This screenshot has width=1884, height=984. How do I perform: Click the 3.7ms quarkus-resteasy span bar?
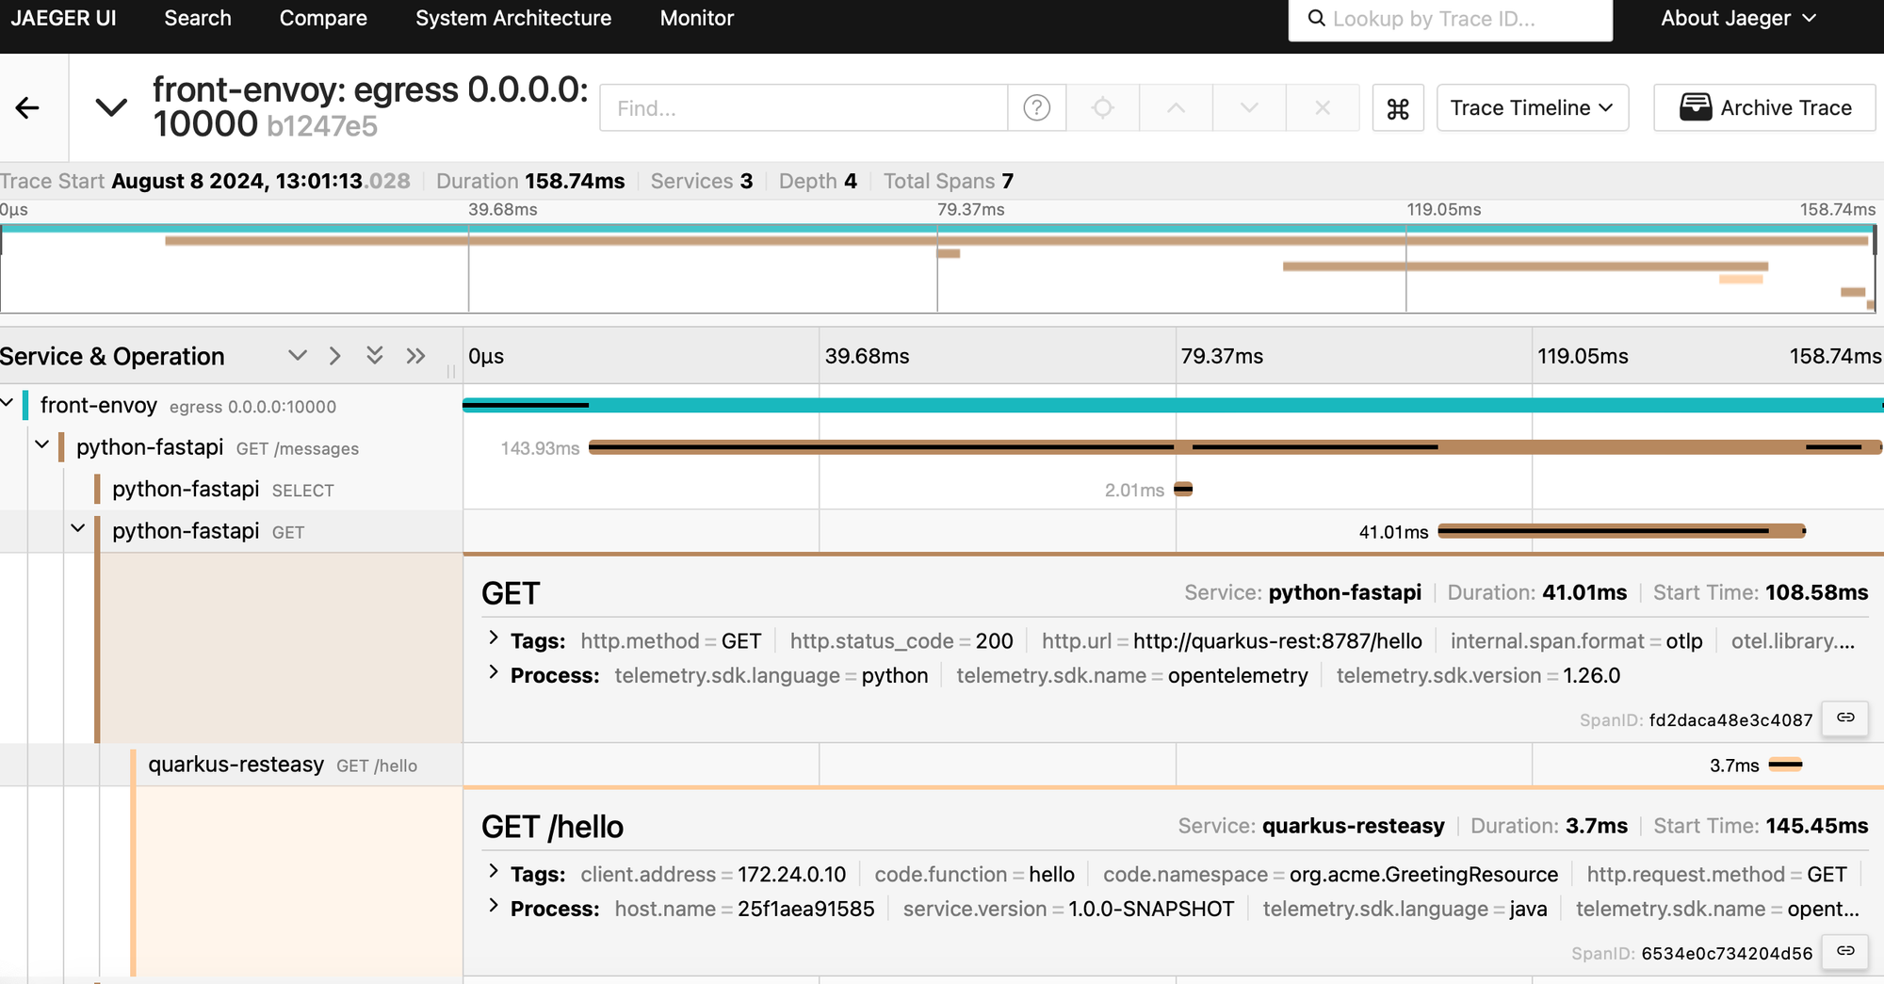(x=1785, y=765)
